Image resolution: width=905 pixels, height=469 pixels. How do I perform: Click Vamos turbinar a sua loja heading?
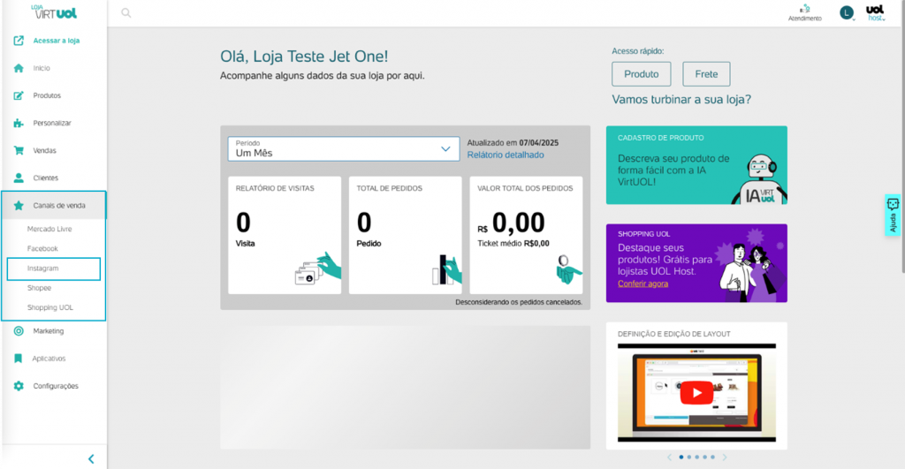click(x=681, y=99)
